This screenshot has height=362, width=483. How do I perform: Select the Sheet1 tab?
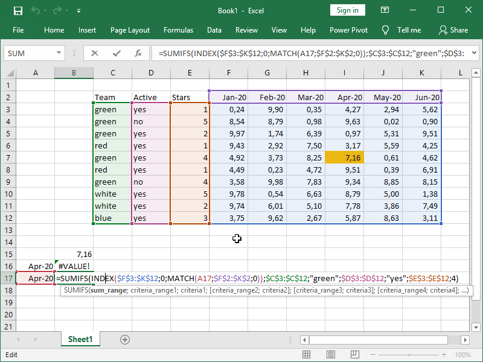pos(80,340)
